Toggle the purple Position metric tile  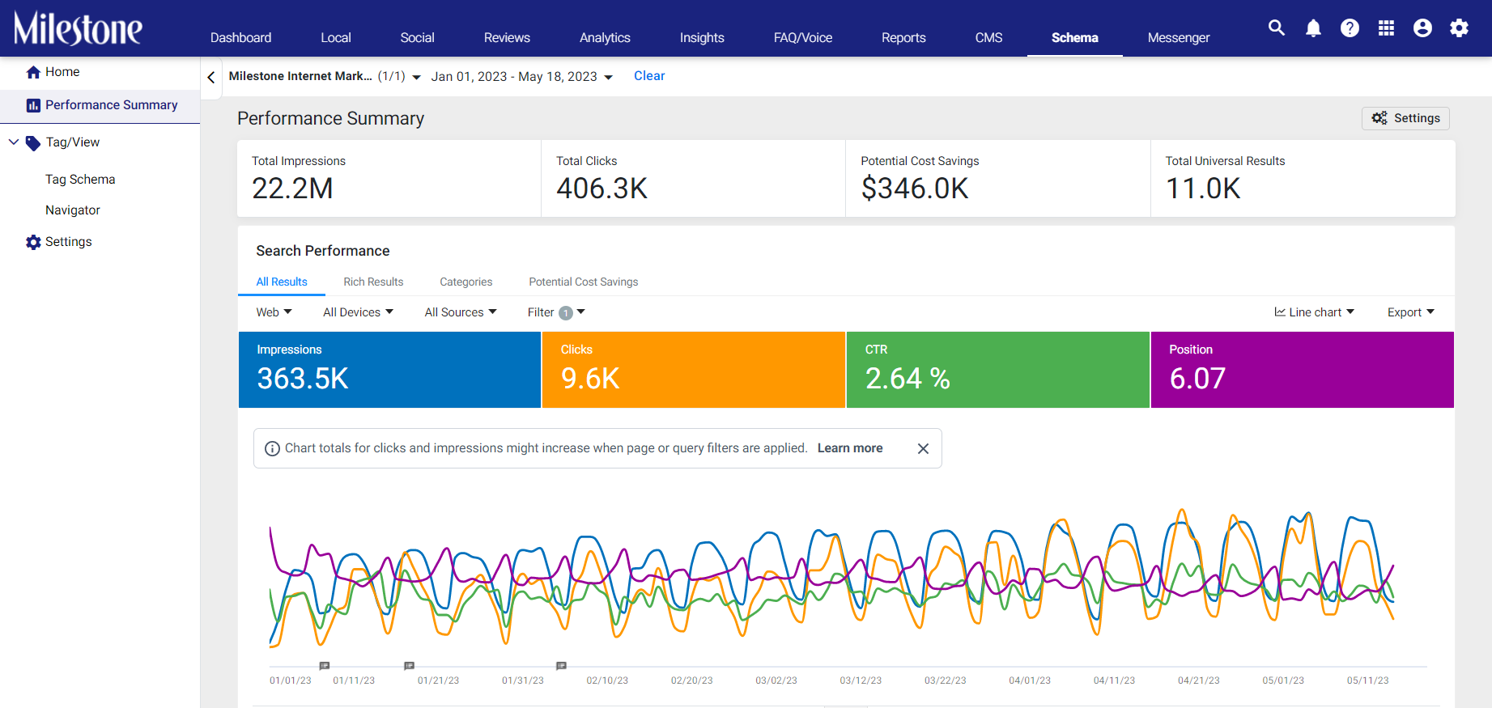1303,370
